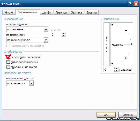Select the vertical Текст orientation box

107,44
